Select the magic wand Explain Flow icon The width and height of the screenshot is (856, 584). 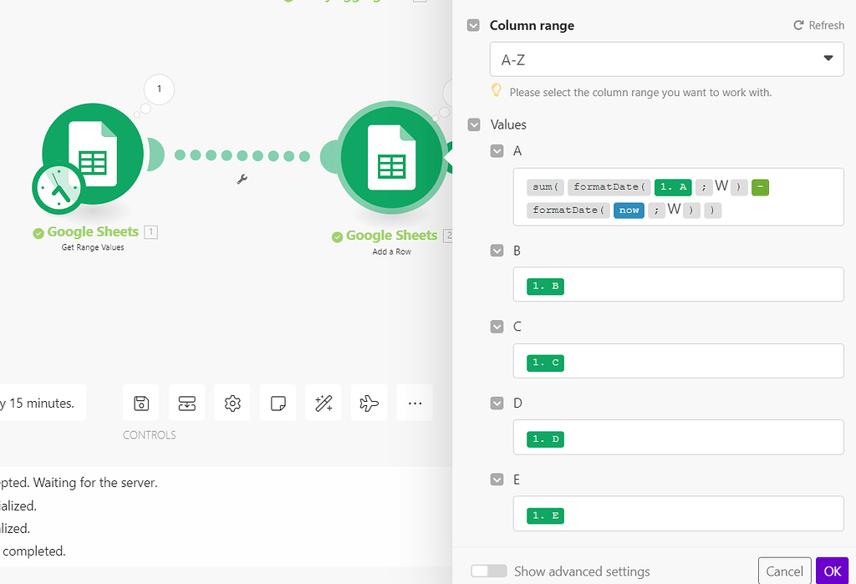click(x=323, y=403)
